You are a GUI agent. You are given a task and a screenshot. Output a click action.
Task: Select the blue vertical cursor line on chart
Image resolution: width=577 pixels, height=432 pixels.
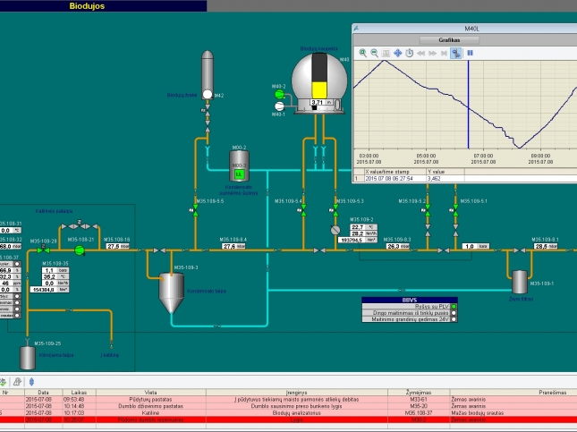click(468, 105)
